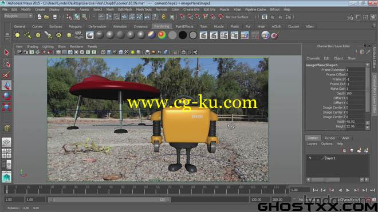378x212 pixels.
Task: Open the Renderer panel menu
Action: click(x=76, y=46)
